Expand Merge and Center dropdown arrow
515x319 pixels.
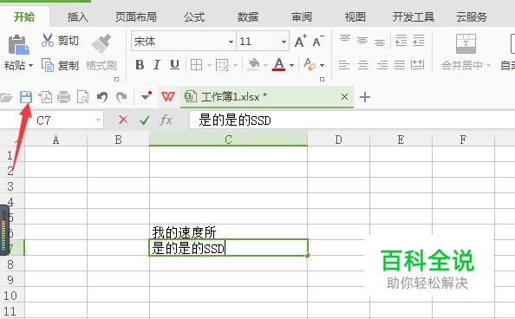tap(488, 65)
